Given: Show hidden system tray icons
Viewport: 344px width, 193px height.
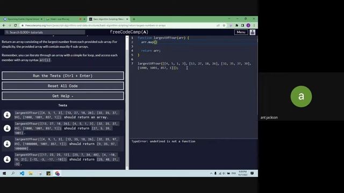Looking at the screenshot, I should coord(211,174).
